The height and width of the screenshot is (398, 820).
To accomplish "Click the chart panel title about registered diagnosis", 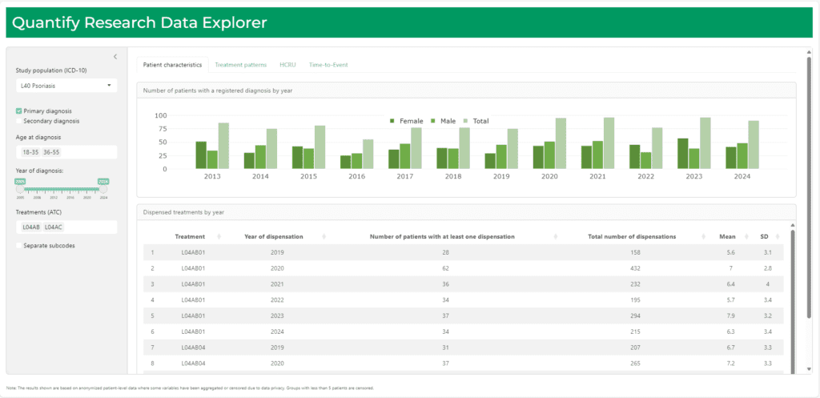I will 218,90.
